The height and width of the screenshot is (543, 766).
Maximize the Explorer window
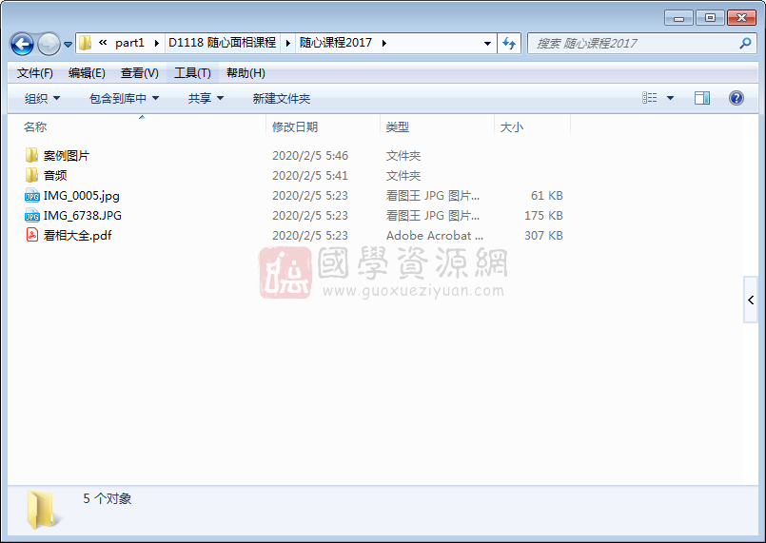pos(710,18)
